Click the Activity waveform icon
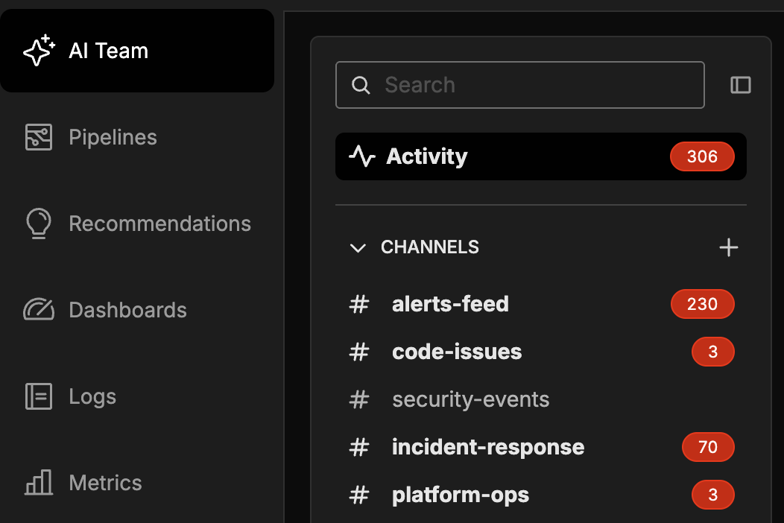This screenshot has height=523, width=784. pyautogui.click(x=361, y=156)
